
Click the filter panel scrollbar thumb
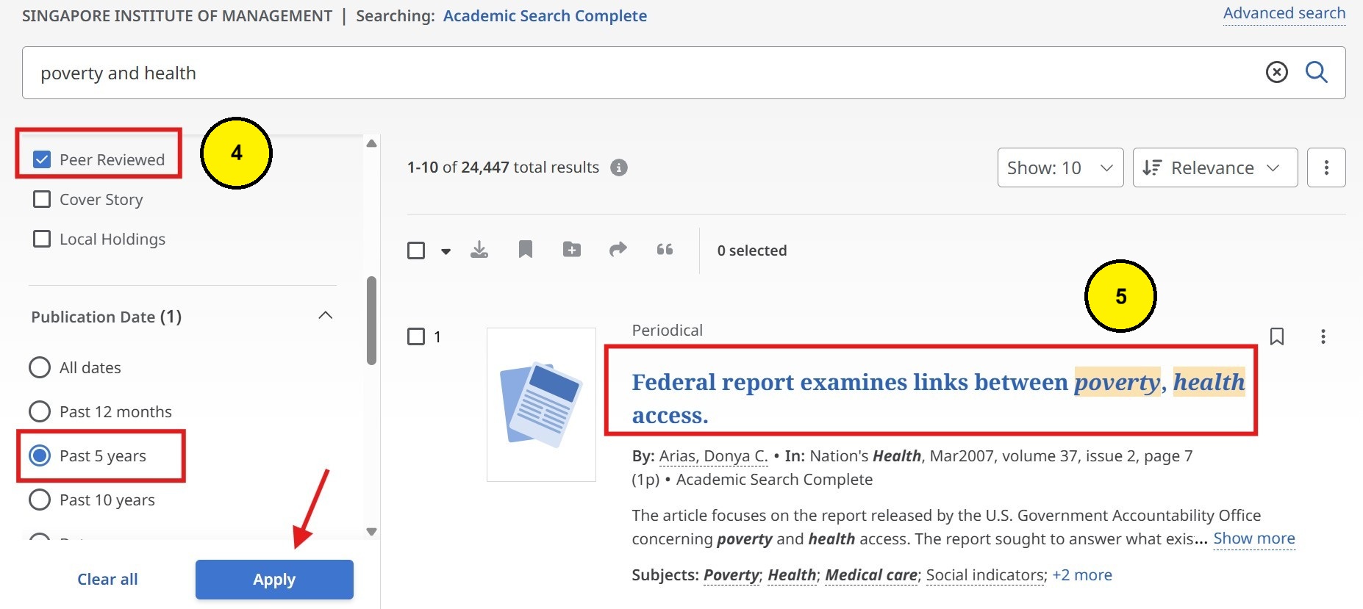pyautogui.click(x=371, y=320)
